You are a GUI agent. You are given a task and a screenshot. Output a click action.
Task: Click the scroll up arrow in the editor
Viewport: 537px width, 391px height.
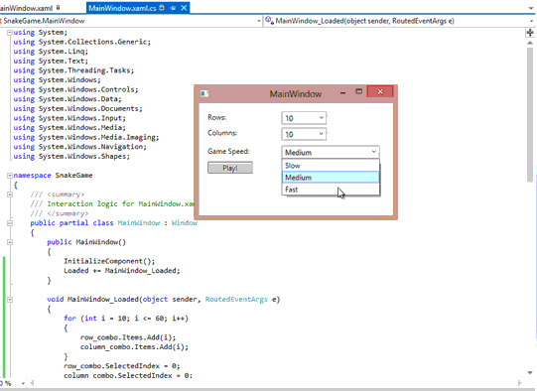(530, 43)
